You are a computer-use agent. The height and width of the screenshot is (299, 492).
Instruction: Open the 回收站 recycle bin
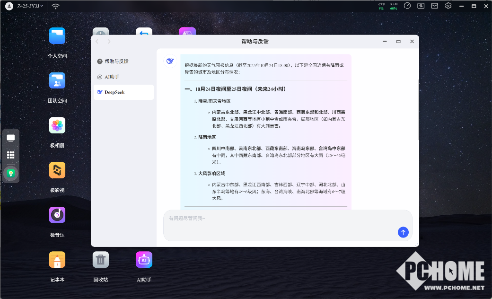pos(101,260)
